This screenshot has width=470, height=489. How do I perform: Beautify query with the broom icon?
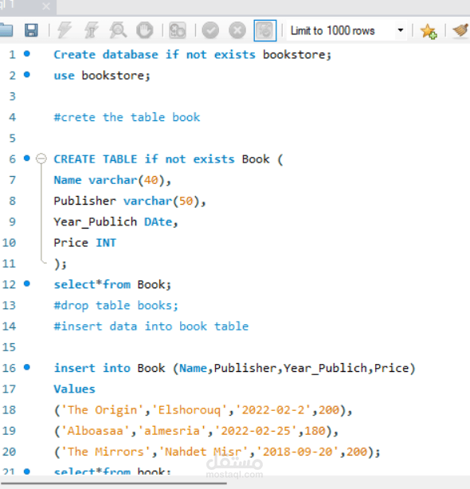click(x=461, y=30)
